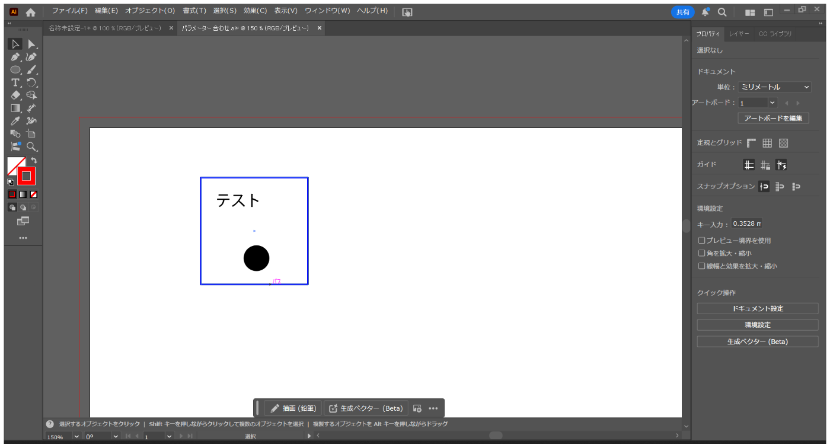830x444 pixels.
Task: Open more options on contextual task bar
Action: 433,408
